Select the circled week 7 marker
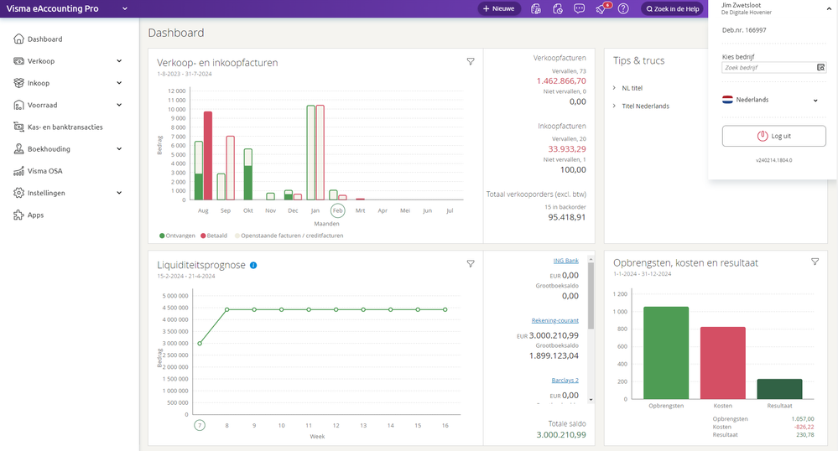Screen dimensions: 838x451 click(x=200, y=425)
